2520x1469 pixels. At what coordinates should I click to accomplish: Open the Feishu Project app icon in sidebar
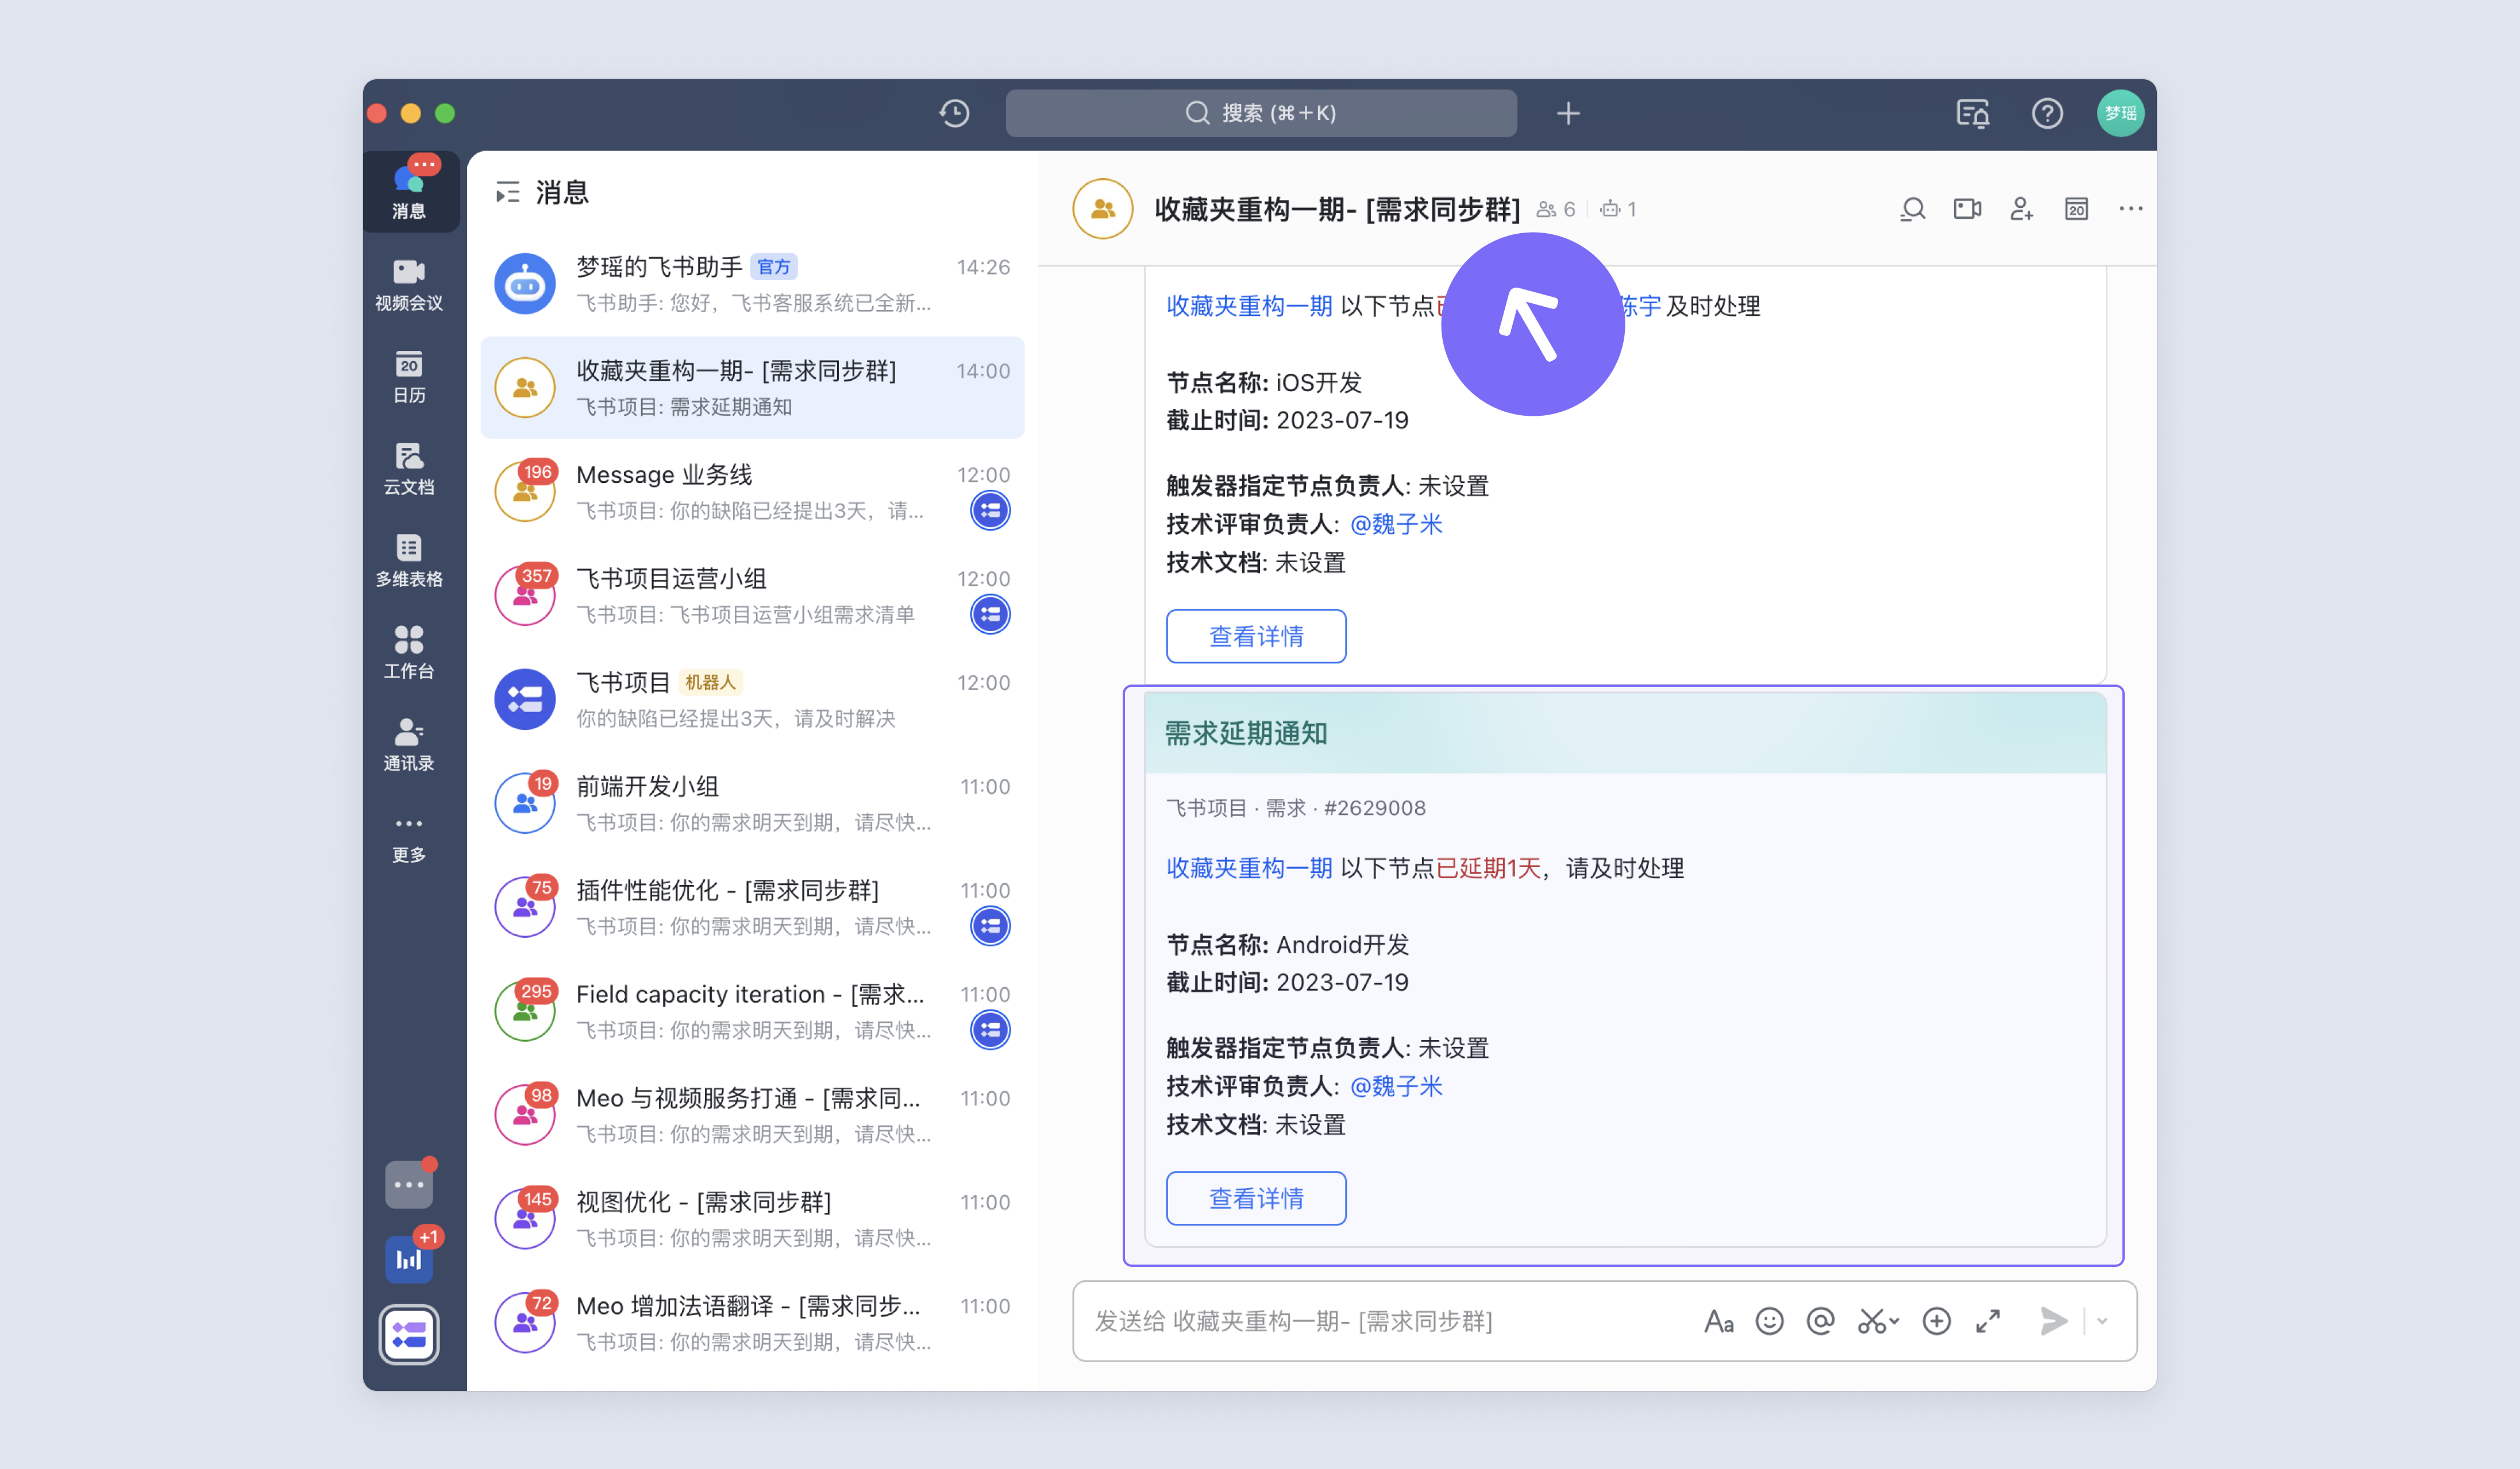point(409,1334)
